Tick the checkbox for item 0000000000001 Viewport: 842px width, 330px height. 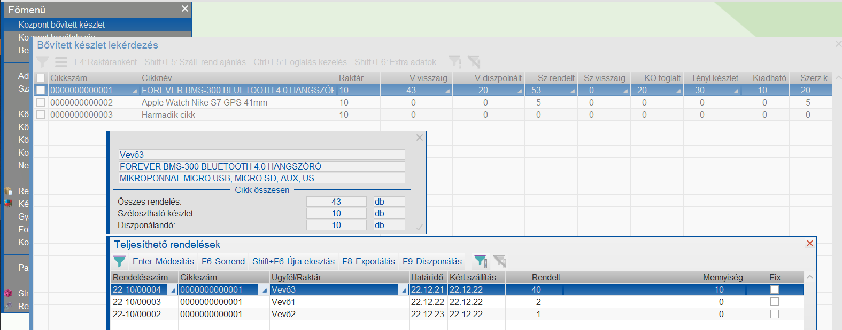tap(41, 90)
